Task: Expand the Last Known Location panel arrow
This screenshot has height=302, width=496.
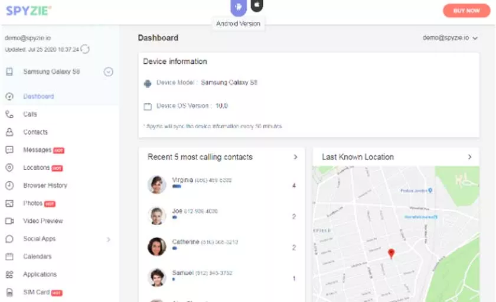Action: click(x=469, y=157)
